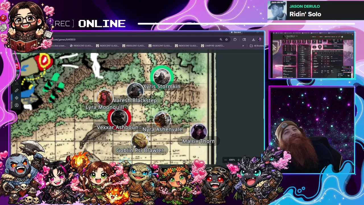Select the ruler measure tool
Viewport: 364px width, 205px height.
[16, 91]
